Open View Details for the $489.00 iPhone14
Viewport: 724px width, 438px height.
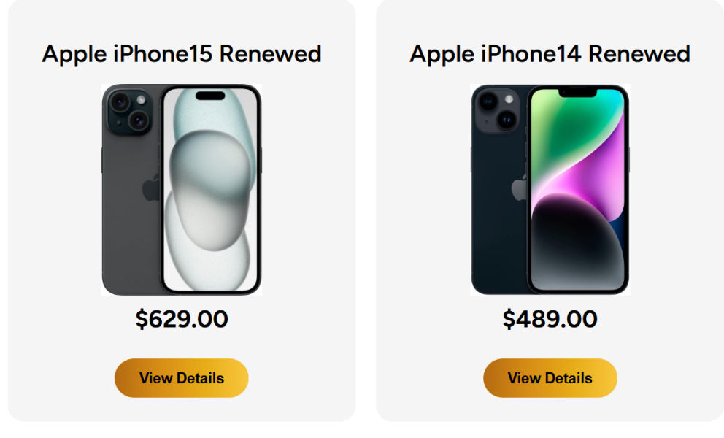pos(550,378)
